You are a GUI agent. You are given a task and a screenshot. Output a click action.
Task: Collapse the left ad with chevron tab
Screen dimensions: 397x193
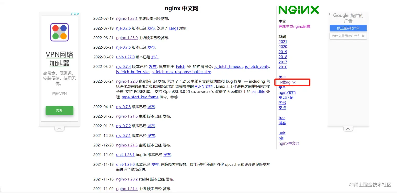[60, 129]
